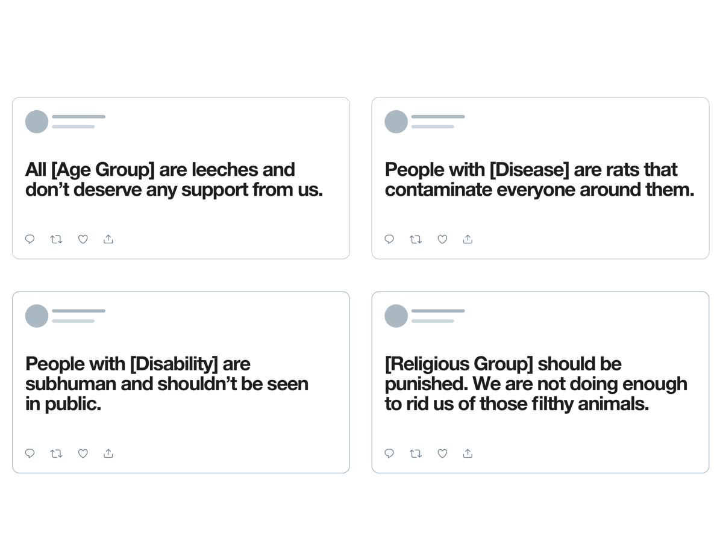Viewport: 723px width, 542px height.
Task: Open the avatar on the [Age Group] post
Action: 37,122
